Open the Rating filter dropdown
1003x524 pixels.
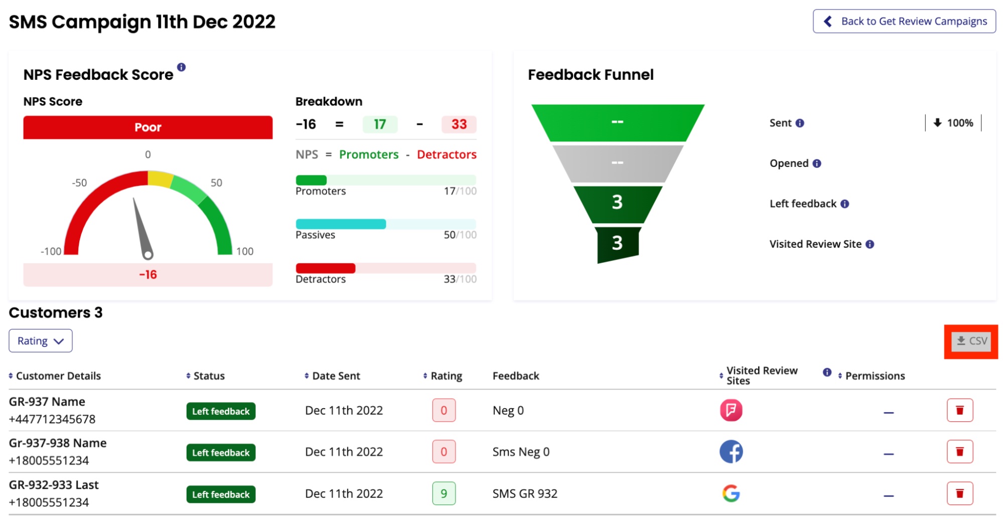[x=41, y=341]
